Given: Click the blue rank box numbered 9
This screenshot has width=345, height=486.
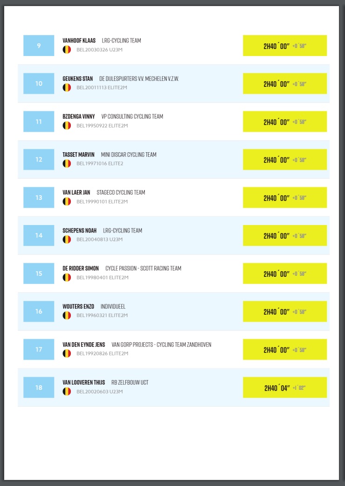Looking at the screenshot, I should [x=39, y=46].
